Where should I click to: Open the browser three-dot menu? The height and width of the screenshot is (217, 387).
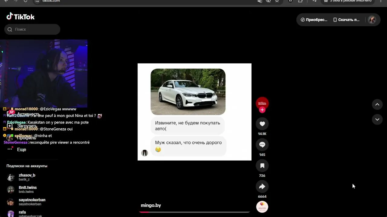[x=381, y=1]
